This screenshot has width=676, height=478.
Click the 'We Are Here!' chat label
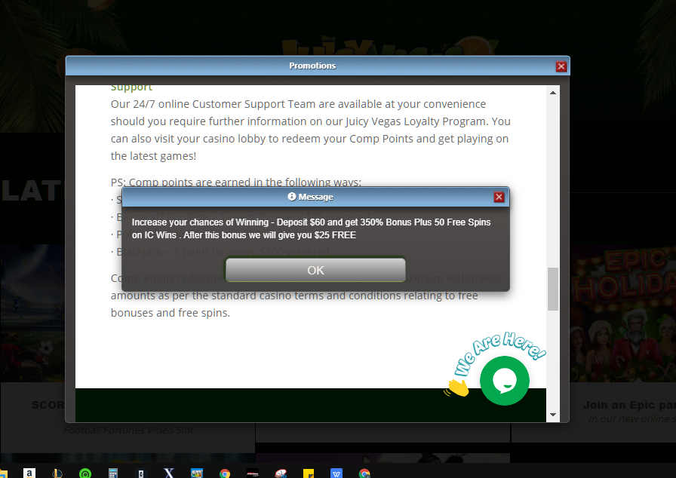[x=500, y=353]
